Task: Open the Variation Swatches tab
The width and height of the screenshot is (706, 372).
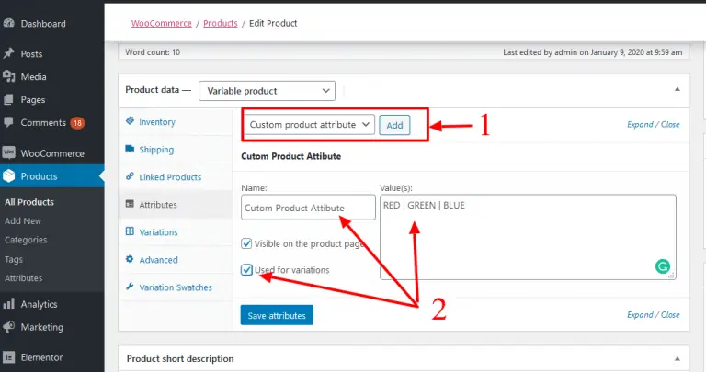Action: [x=176, y=287]
